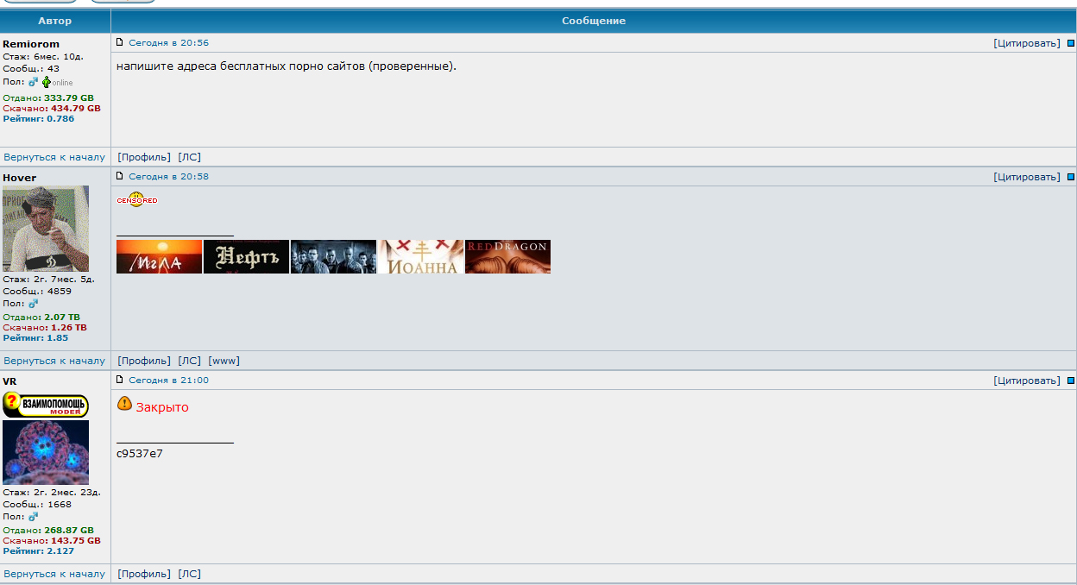Image resolution: width=1077 pixels, height=585 pixels.
Task: Open Remiorom's Профиль link
Action: (144, 157)
